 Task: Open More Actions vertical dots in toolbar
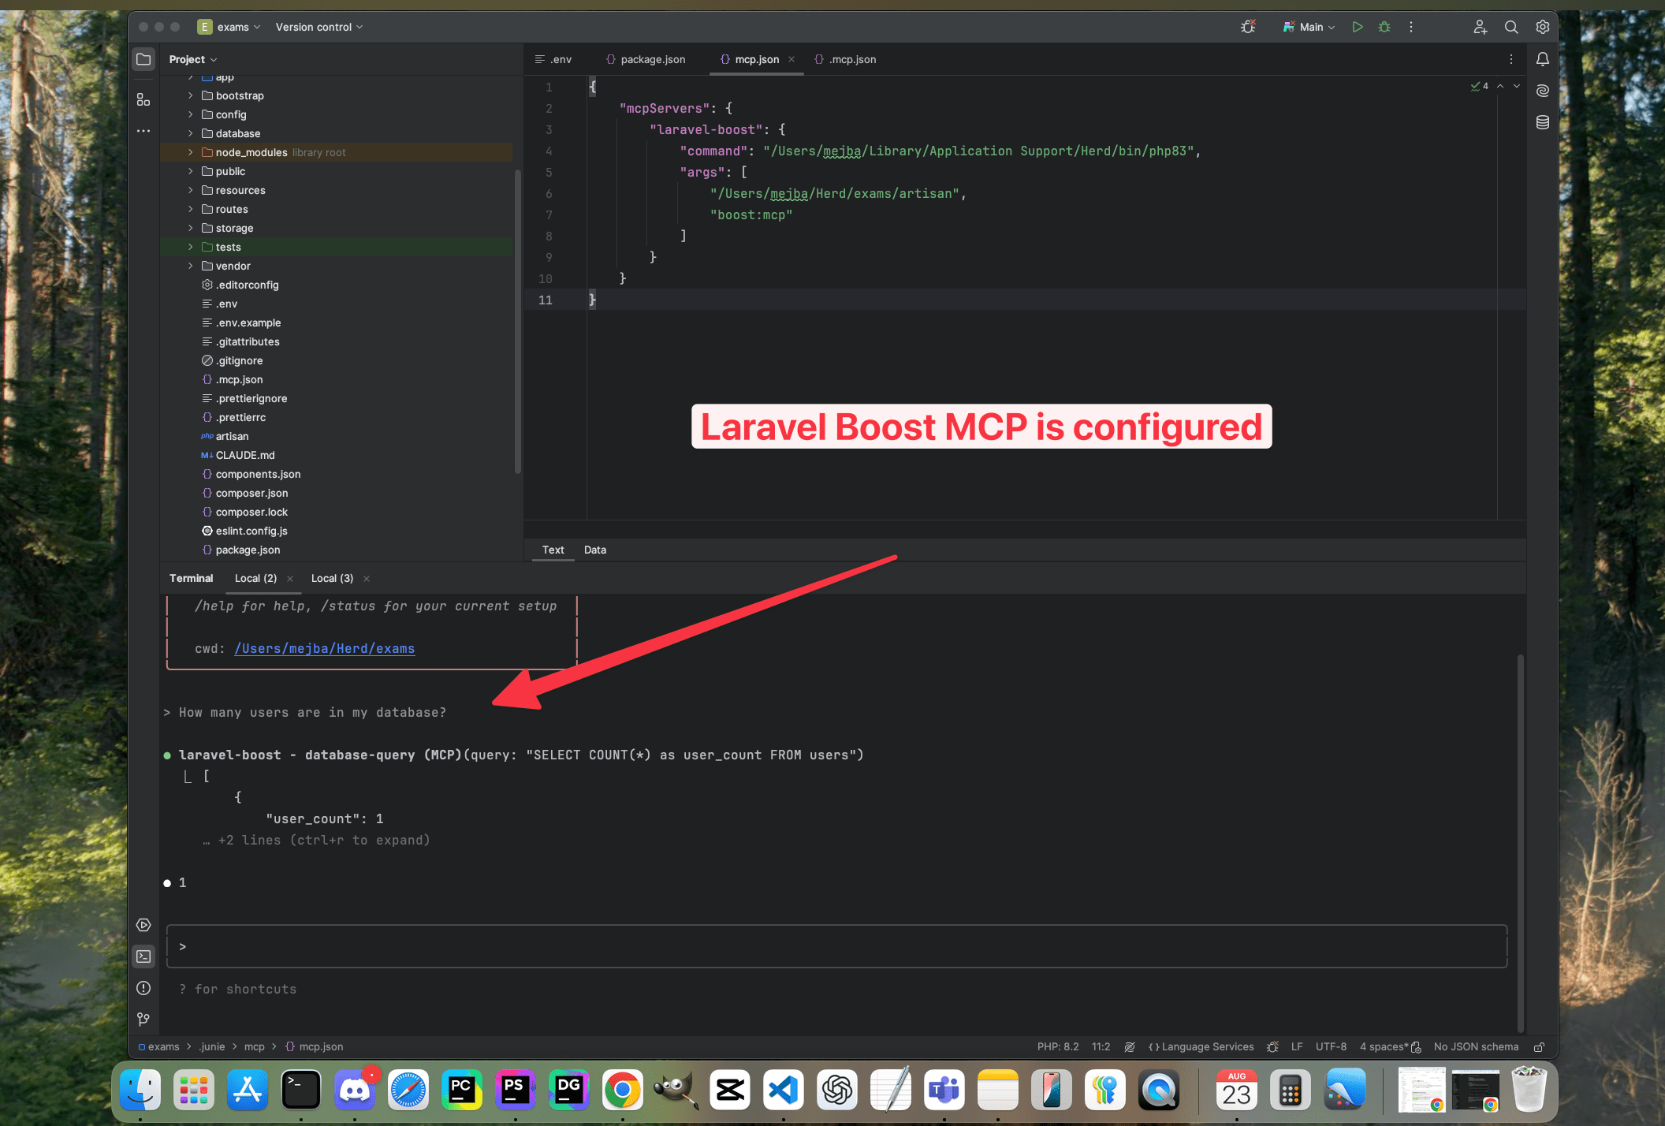[x=1411, y=27]
